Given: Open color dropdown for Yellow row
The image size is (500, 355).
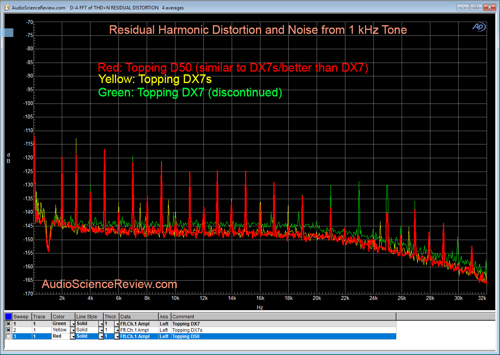Looking at the screenshot, I should pyautogui.click(x=72, y=330).
